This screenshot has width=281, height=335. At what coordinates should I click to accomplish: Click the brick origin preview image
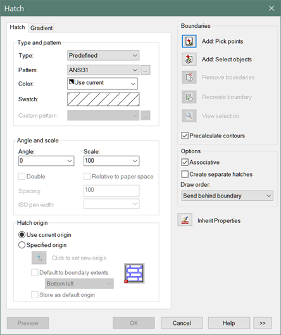134,273
